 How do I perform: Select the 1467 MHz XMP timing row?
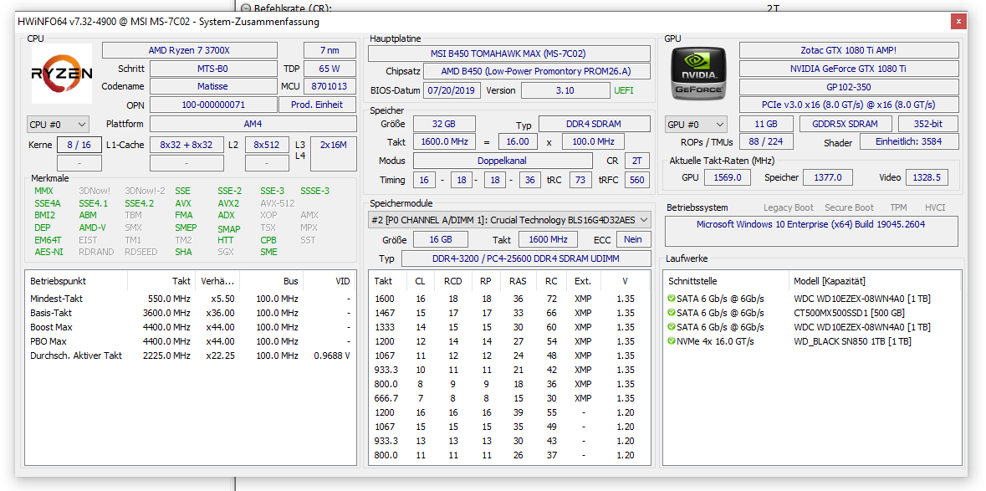[x=509, y=313]
